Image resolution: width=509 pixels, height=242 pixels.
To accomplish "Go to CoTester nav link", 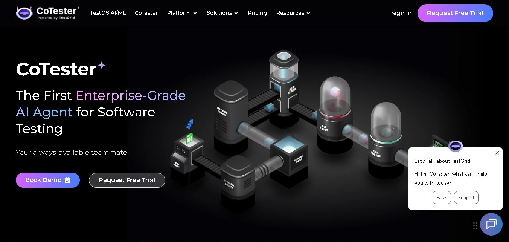I will (x=146, y=13).
